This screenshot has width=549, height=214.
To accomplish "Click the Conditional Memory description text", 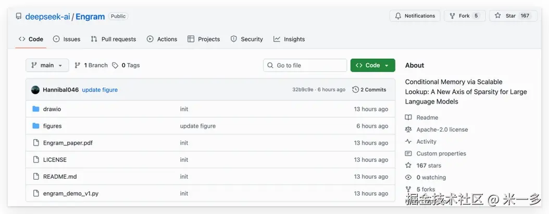I will tap(466, 92).
